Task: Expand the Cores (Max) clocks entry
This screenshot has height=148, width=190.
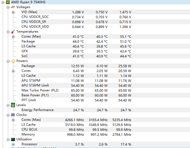Action: [x=13, y=120]
